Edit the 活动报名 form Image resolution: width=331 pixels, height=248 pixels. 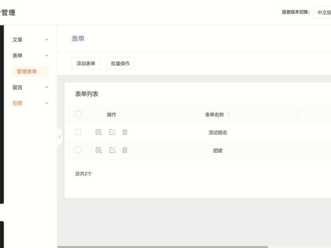(x=112, y=132)
